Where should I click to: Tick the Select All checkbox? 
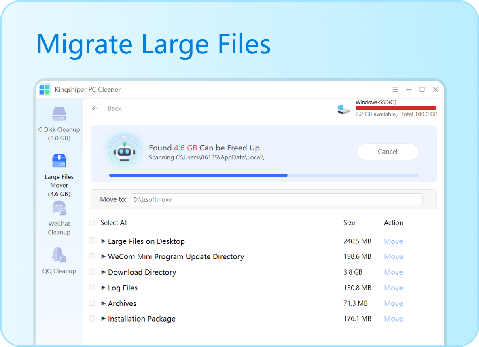92,223
